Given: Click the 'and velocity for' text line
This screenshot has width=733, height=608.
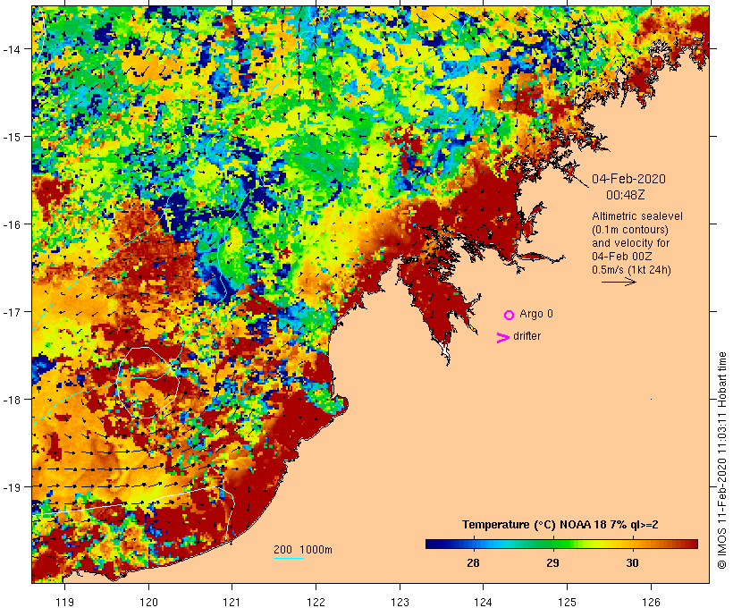Looking at the screenshot, I should pos(630,243).
